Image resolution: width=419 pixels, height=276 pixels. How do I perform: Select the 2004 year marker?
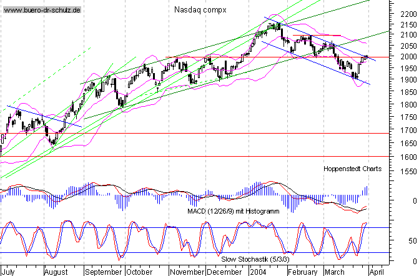click(x=258, y=272)
